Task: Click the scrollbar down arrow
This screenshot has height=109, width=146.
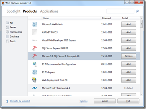Action: [x=142, y=94]
